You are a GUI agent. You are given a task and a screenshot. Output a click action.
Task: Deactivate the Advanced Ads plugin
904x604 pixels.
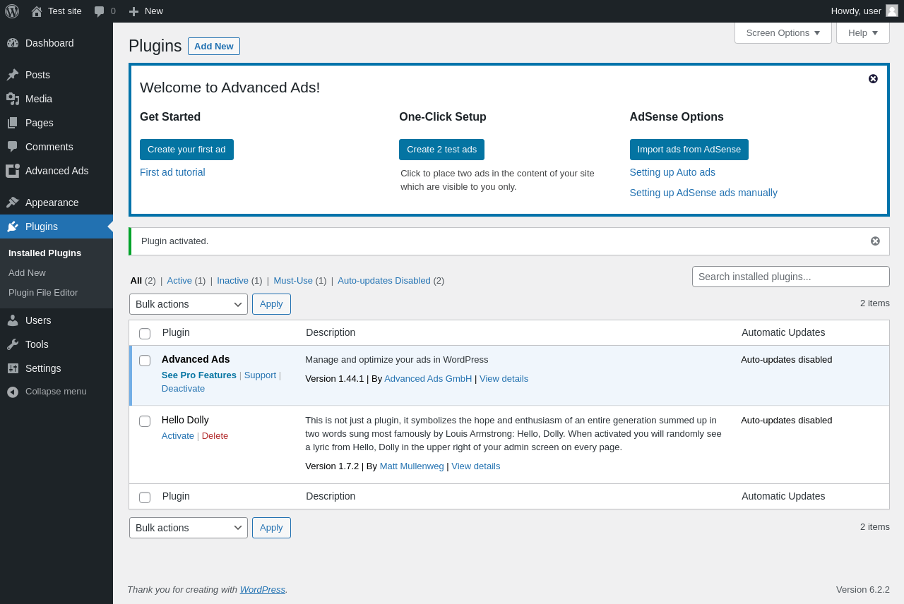(x=183, y=388)
